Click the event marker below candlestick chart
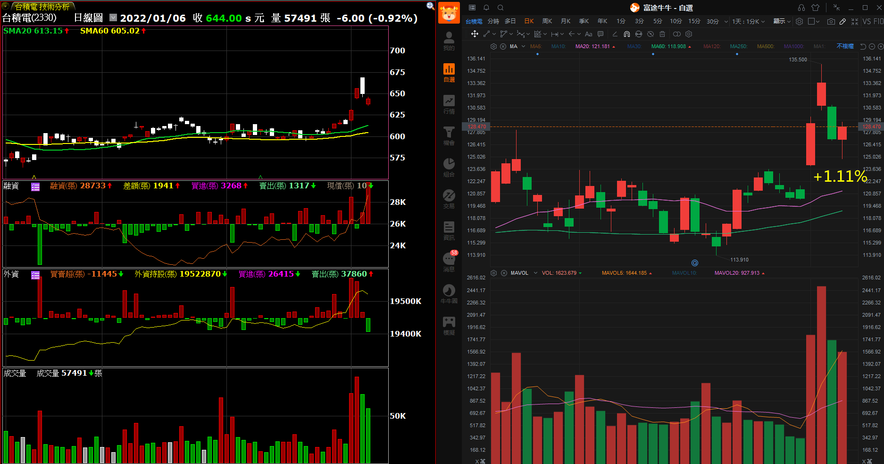This screenshot has height=464, width=884. (694, 263)
